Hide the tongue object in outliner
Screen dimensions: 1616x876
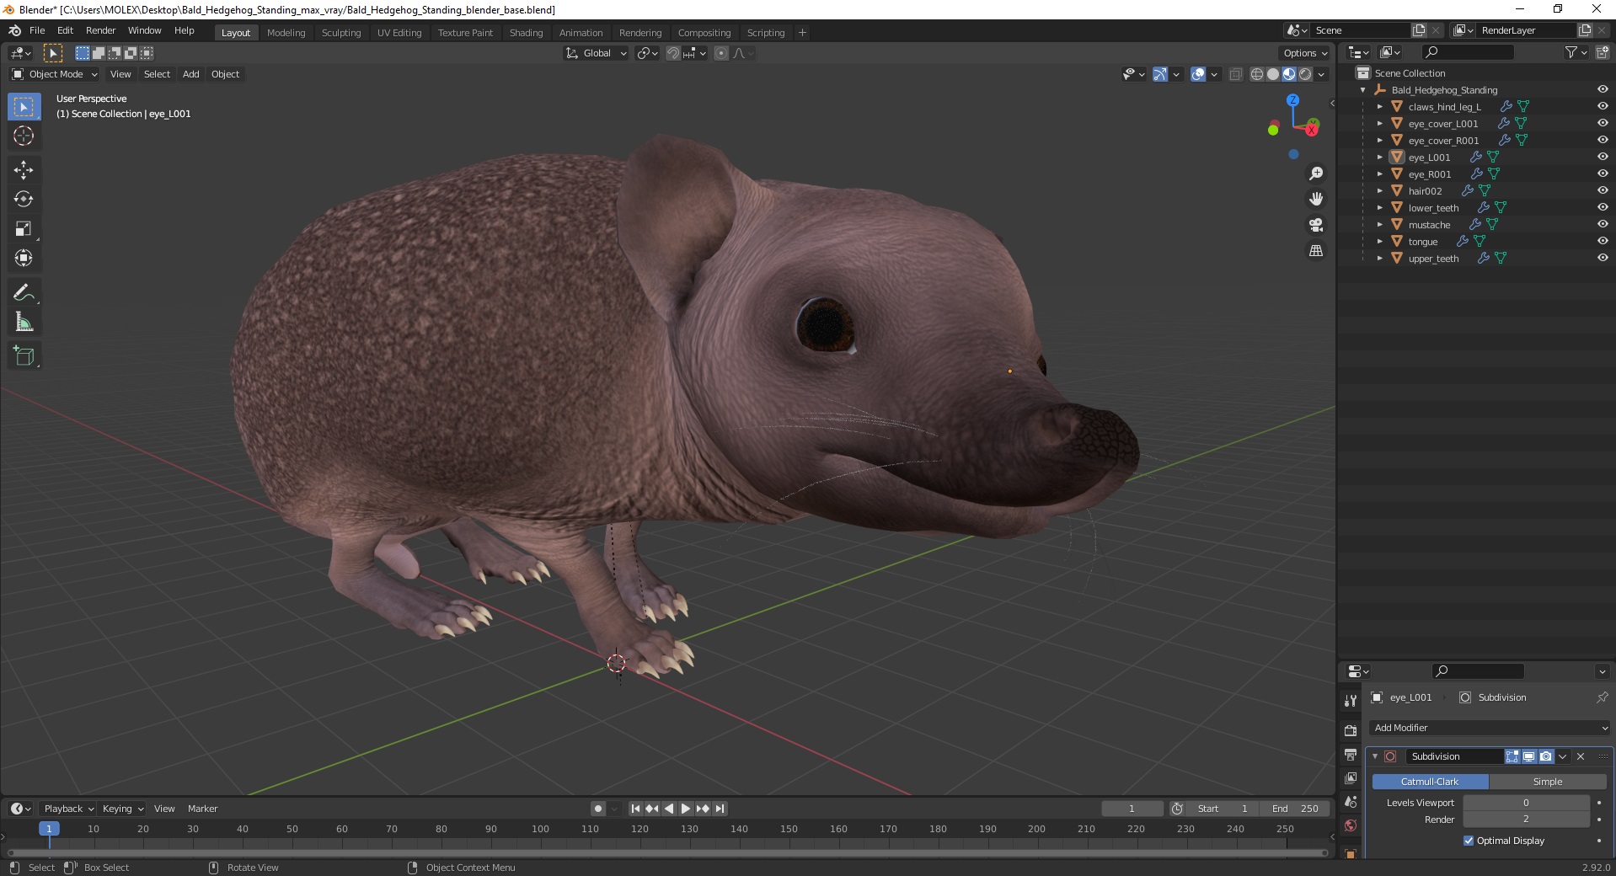point(1602,242)
